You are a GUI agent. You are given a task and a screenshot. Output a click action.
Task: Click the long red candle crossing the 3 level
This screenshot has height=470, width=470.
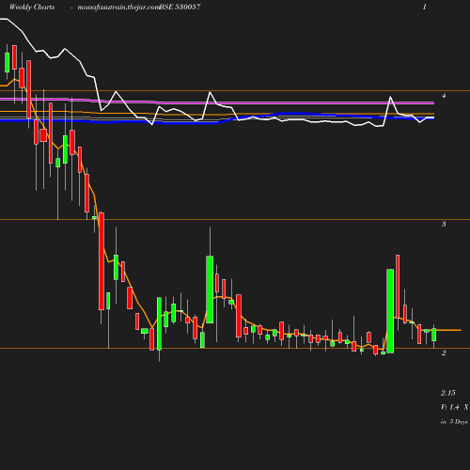(x=102, y=261)
